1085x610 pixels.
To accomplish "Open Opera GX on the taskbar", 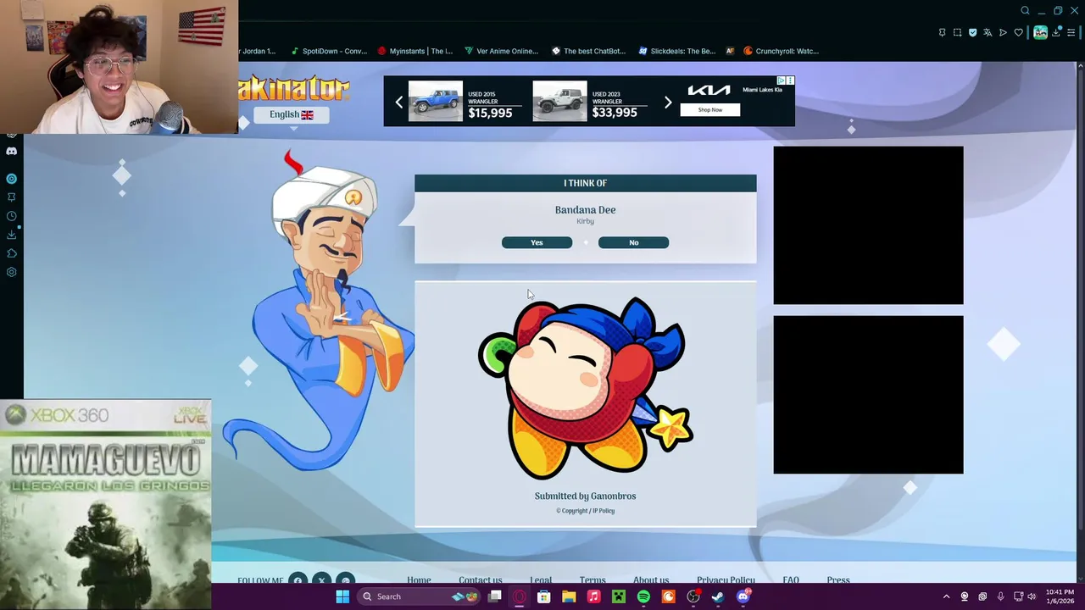I will (520, 596).
